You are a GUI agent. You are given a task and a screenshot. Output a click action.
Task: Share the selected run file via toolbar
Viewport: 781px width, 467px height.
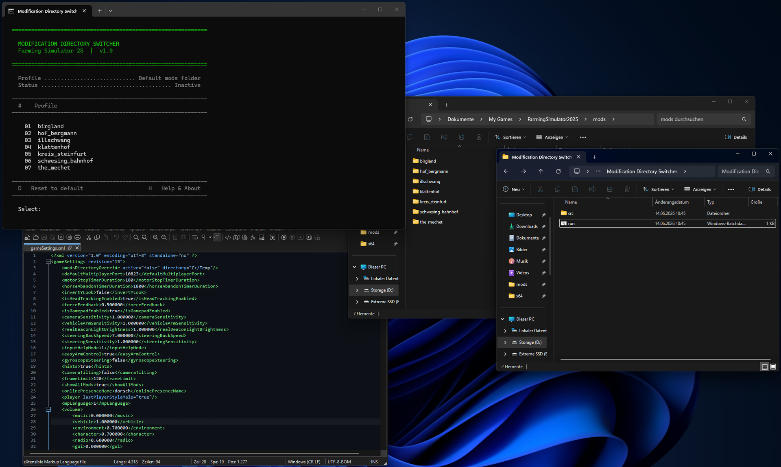tap(610, 189)
